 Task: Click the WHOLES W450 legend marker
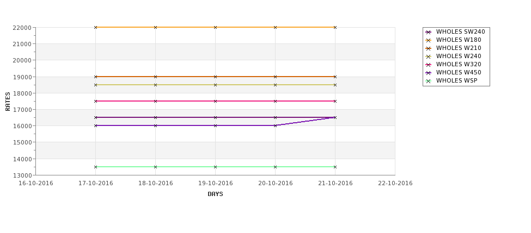point(429,73)
